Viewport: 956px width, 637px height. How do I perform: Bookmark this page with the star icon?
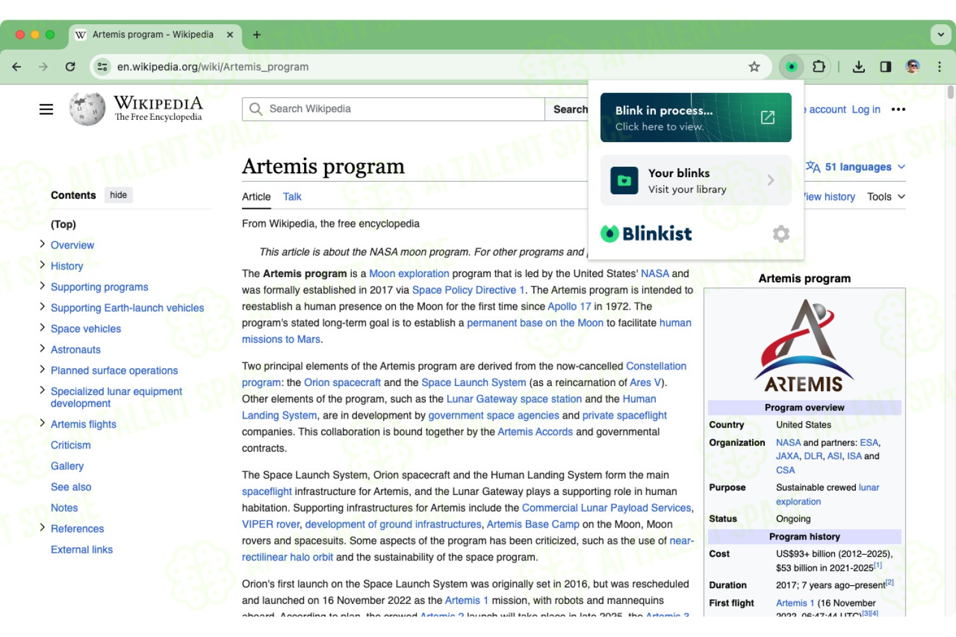pos(755,66)
